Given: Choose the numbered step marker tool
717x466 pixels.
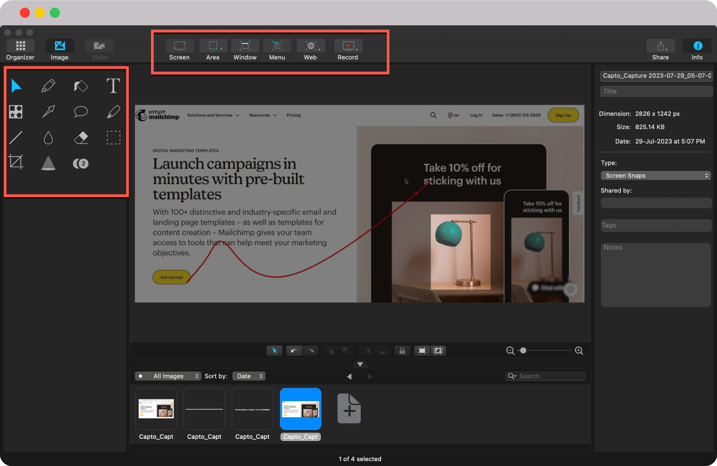Looking at the screenshot, I should pyautogui.click(x=81, y=163).
